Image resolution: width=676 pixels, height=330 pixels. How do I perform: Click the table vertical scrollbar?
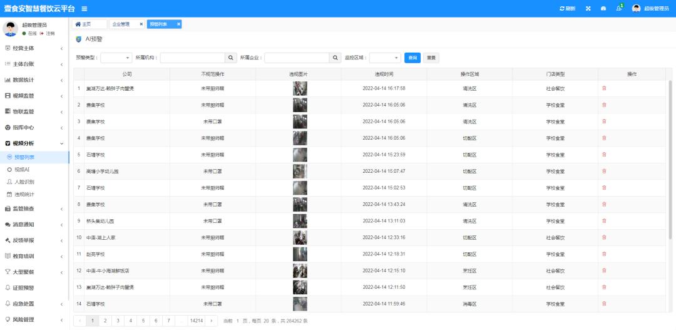click(670, 160)
